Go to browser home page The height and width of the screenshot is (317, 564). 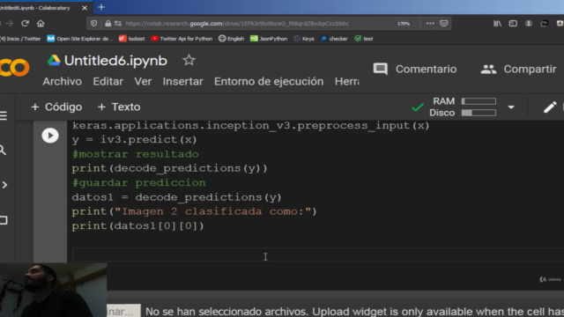coord(41,24)
